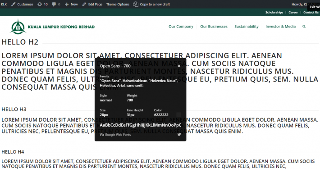Click the #222222 color swatch
The height and width of the screenshot is (169, 320).
(179, 115)
